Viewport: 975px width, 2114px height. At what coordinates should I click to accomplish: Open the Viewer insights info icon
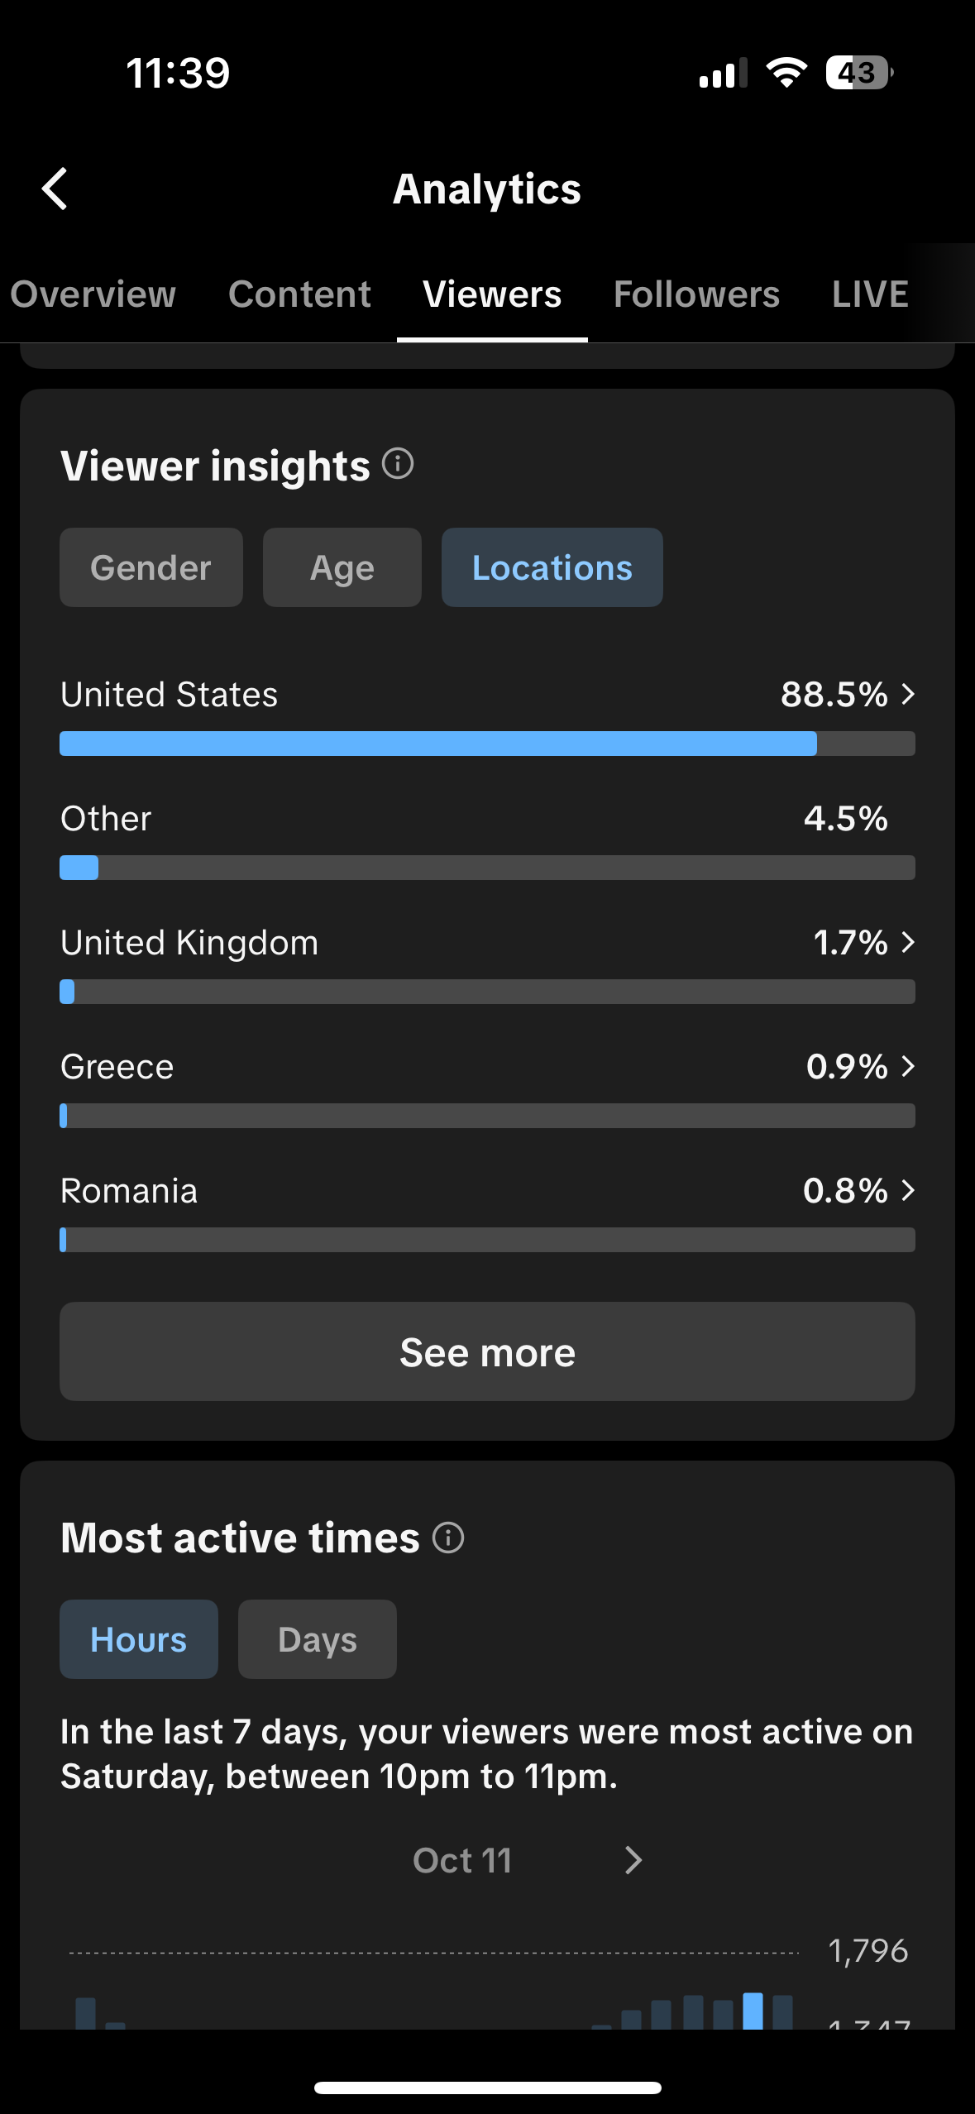(398, 464)
